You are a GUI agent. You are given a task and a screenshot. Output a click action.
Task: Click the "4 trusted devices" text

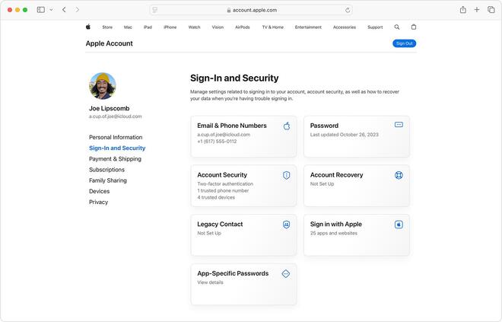(216, 197)
